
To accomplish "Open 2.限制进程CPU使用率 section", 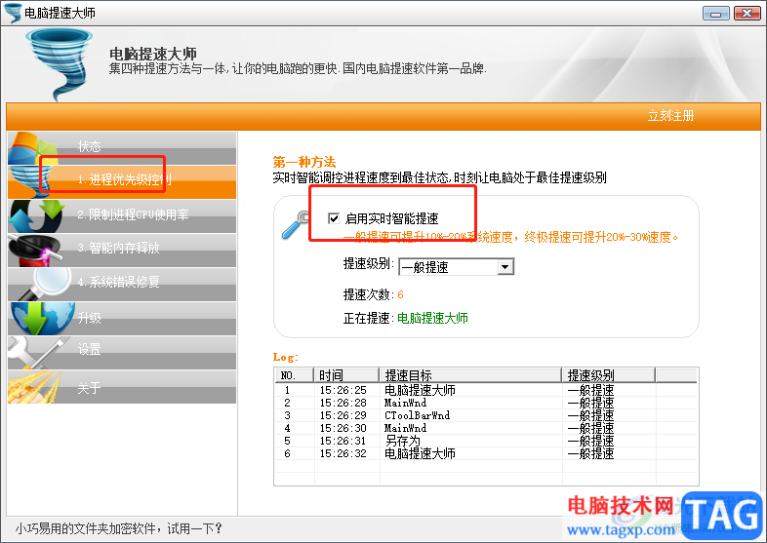I will 122,215.
